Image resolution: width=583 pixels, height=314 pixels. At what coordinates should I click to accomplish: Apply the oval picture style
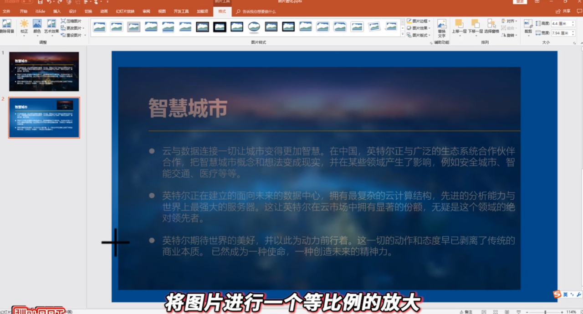[254, 27]
